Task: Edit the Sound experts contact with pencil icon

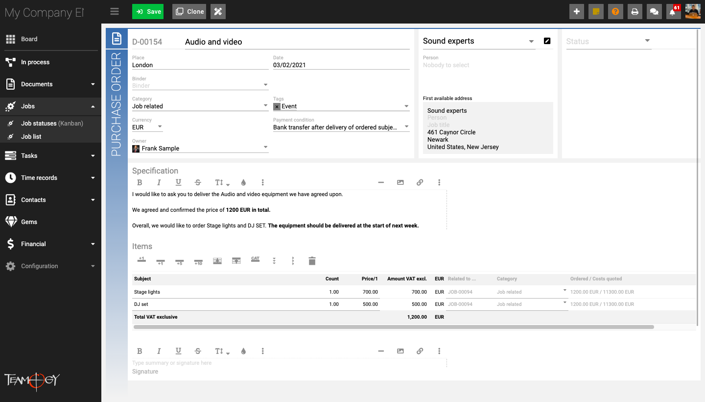Action: [x=547, y=41]
